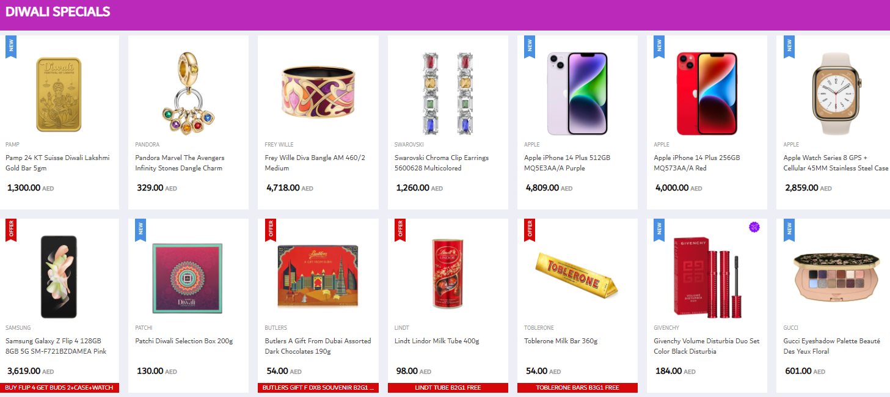The width and height of the screenshot is (890, 397).
Task: Open Apple iPhone 14 Plus 256GB Red link
Action: click(697, 163)
